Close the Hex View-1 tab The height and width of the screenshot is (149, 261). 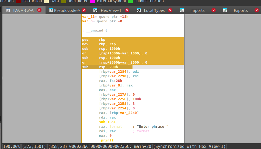[127, 11]
